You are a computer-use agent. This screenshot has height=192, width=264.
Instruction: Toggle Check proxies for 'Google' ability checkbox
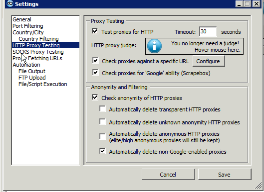point(95,73)
